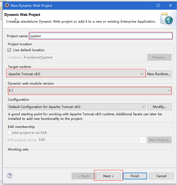This screenshot has height=185, width=177.
Task: Open the Configuration dropdown
Action: (x=77, y=107)
